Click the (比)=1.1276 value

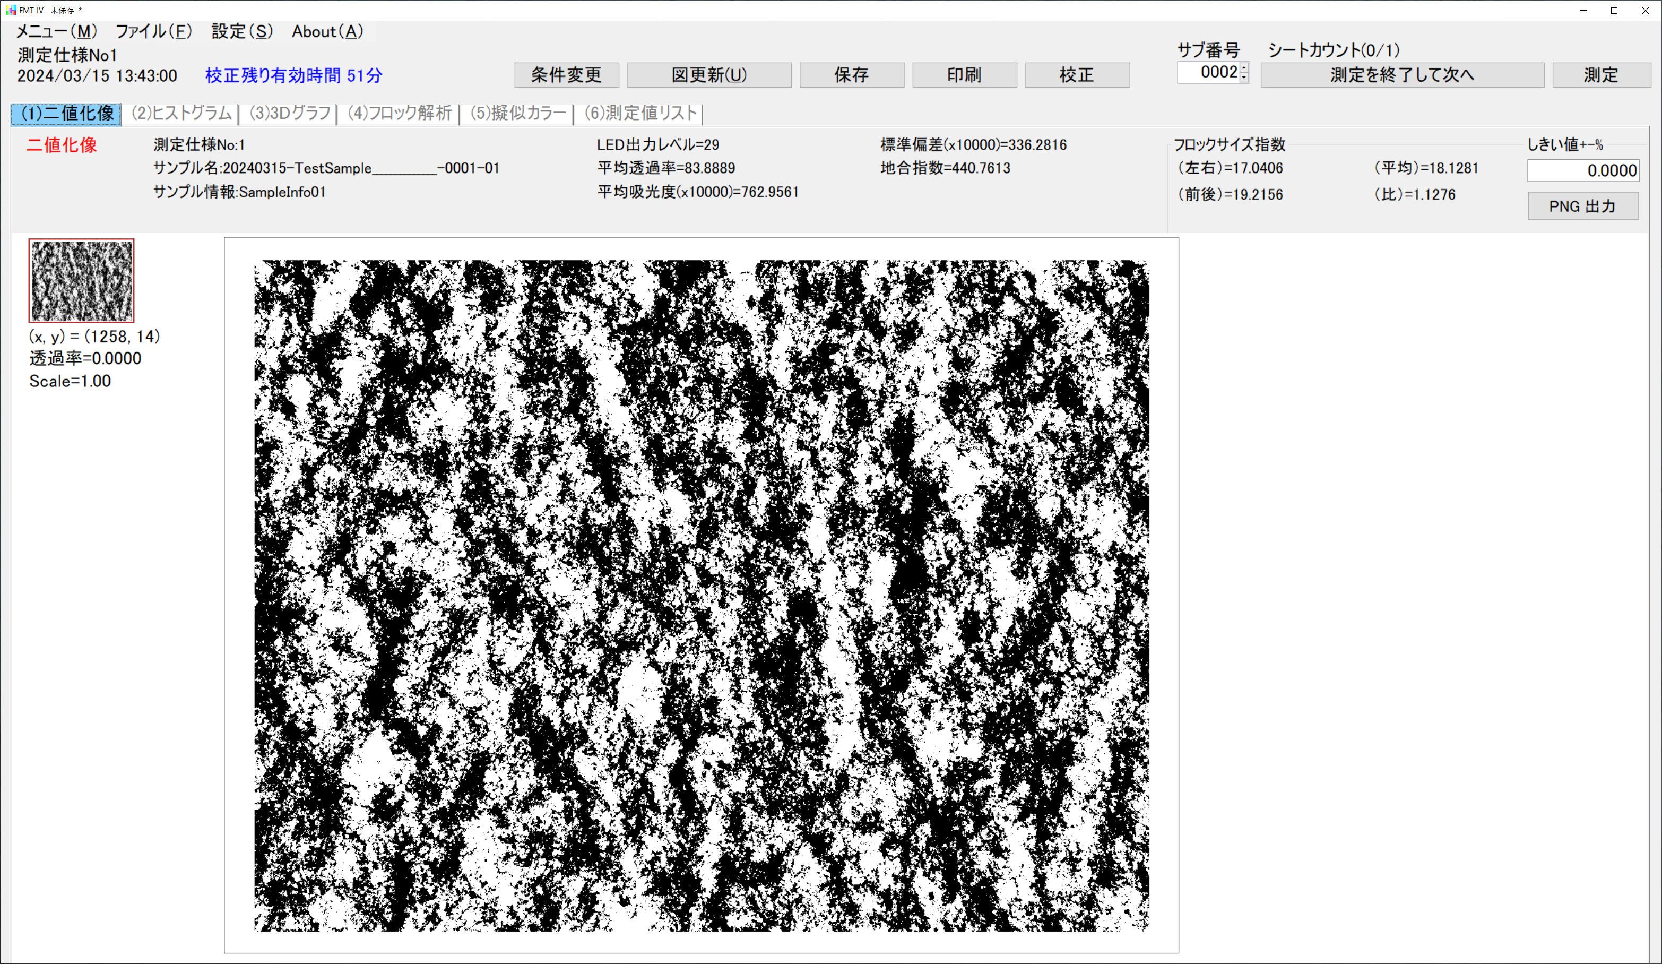pyautogui.click(x=1415, y=194)
